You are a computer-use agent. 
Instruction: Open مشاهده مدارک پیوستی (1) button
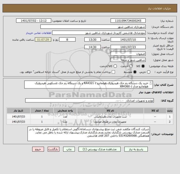[x=99, y=149]
